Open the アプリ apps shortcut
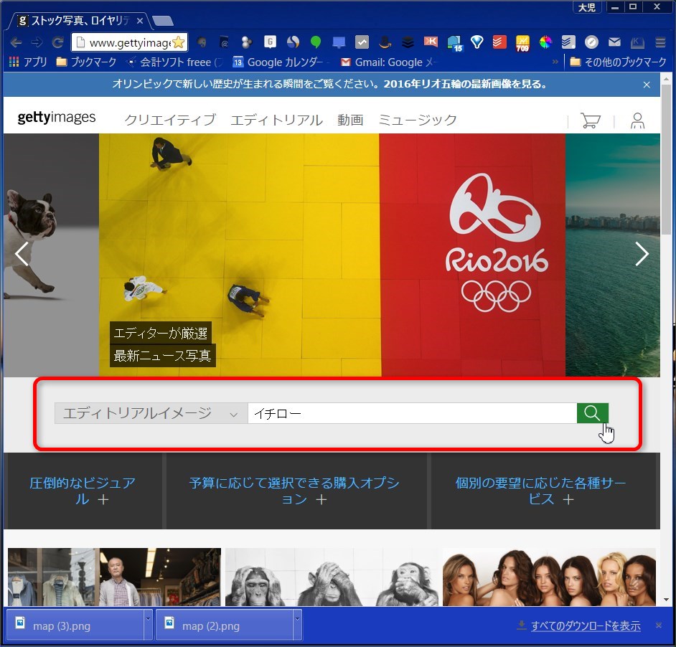The image size is (676, 647). pos(28,62)
